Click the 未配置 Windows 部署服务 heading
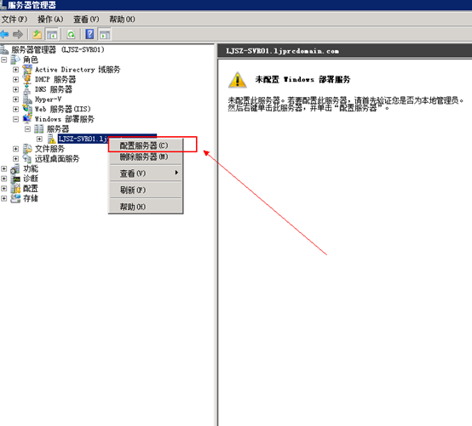 (302, 80)
